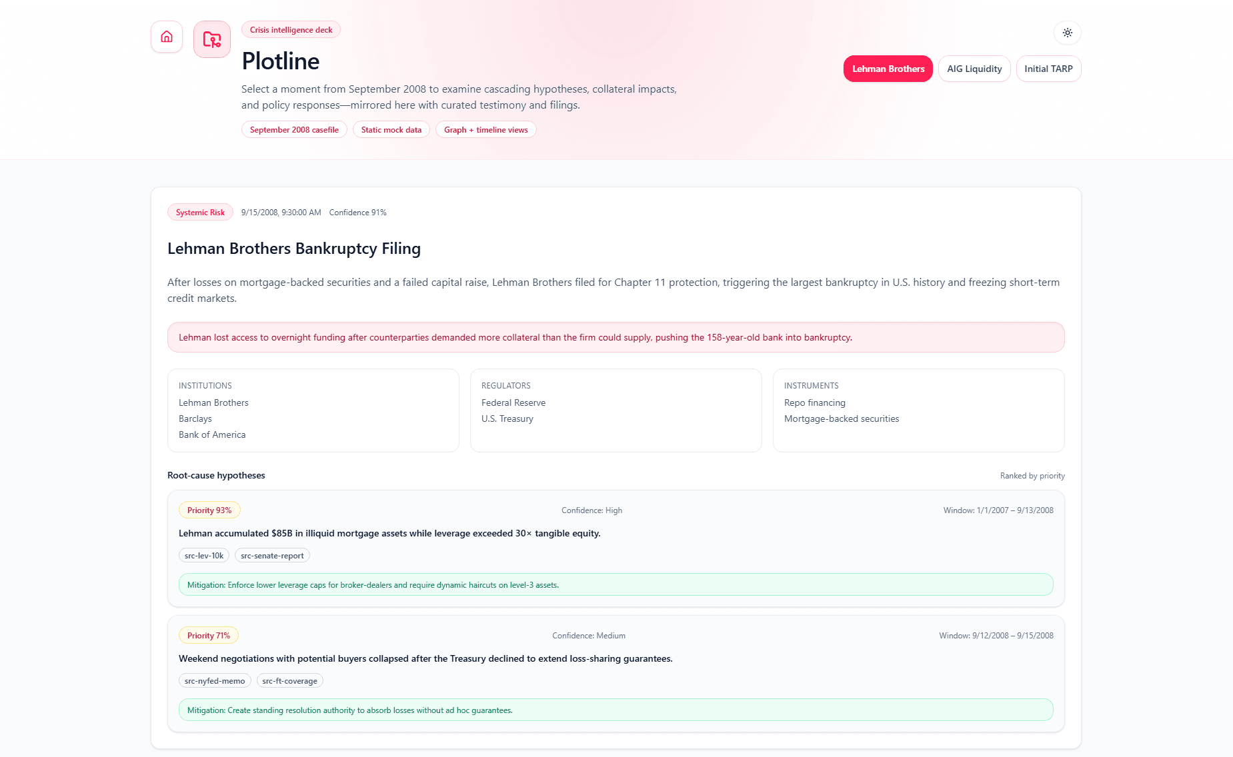Click the overnight funding alert banner
Screen dimensions: 1233x757
615,337
